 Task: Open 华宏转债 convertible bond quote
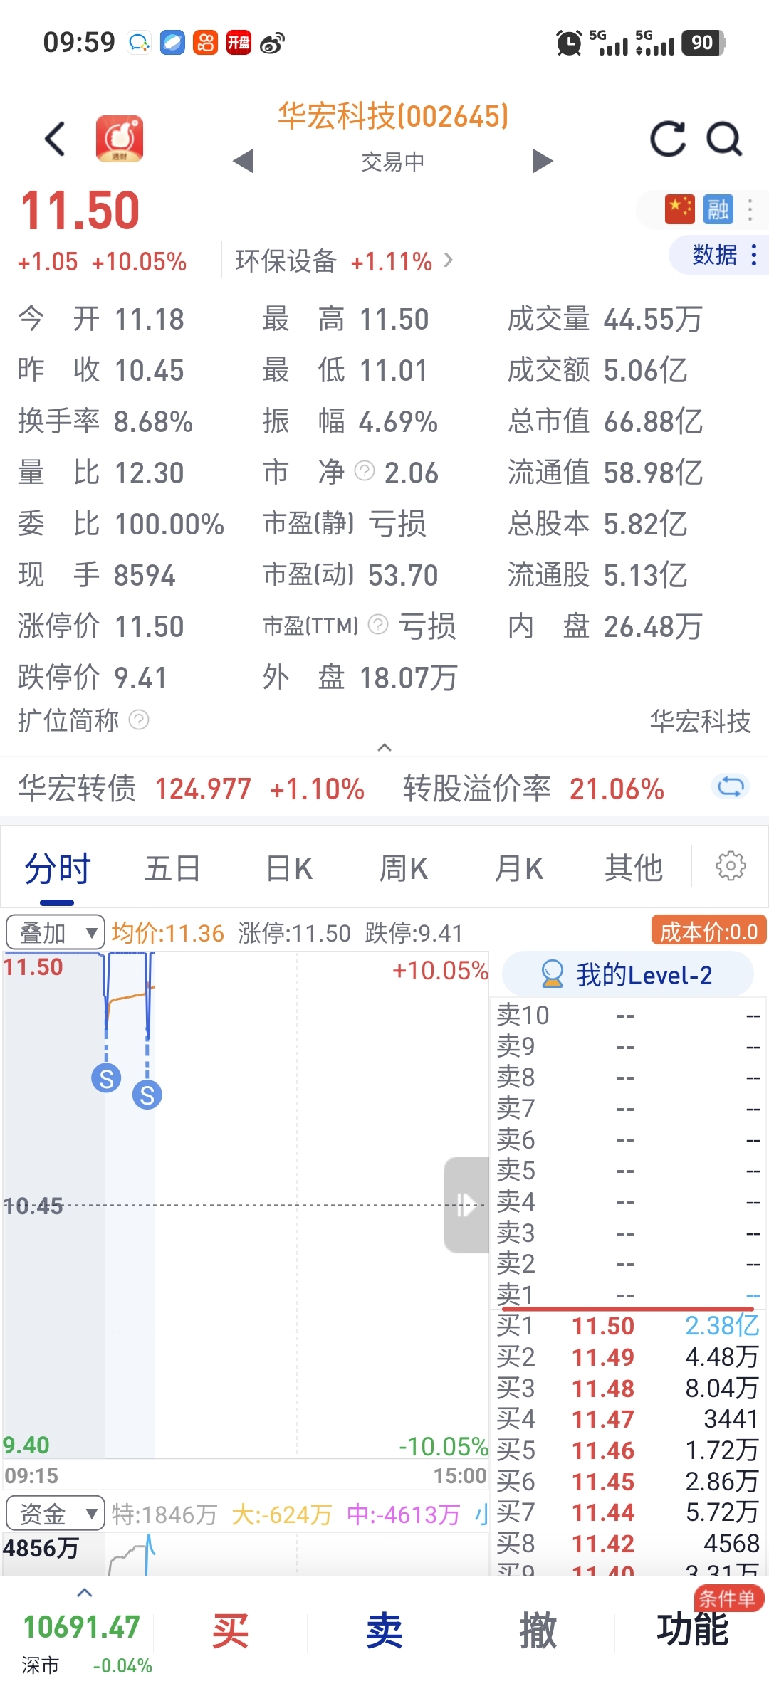191,789
